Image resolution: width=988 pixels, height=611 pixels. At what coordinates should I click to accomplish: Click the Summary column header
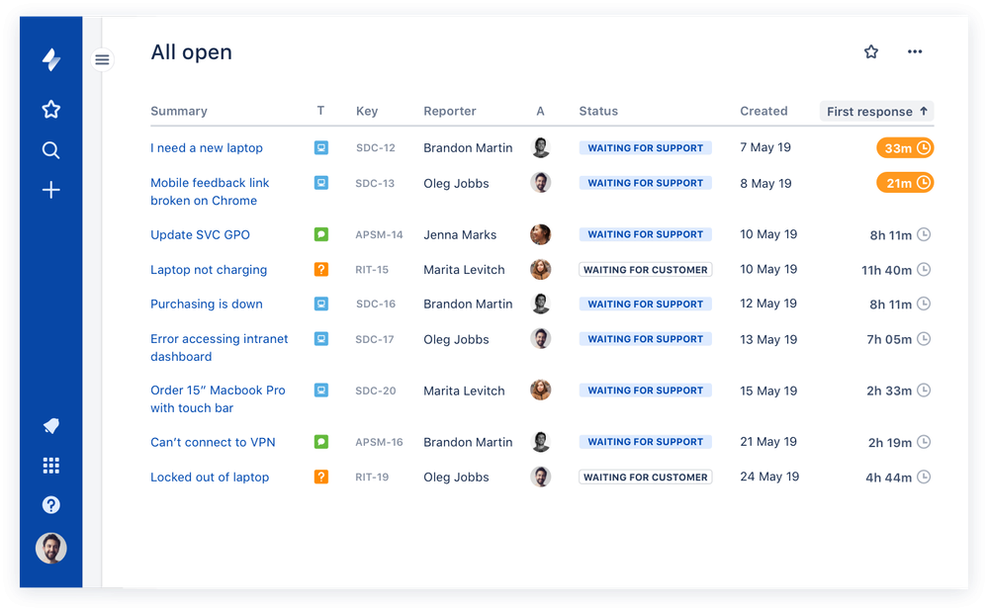[x=179, y=111]
